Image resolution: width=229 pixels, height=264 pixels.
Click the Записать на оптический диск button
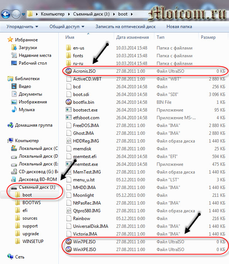pos(126,27)
